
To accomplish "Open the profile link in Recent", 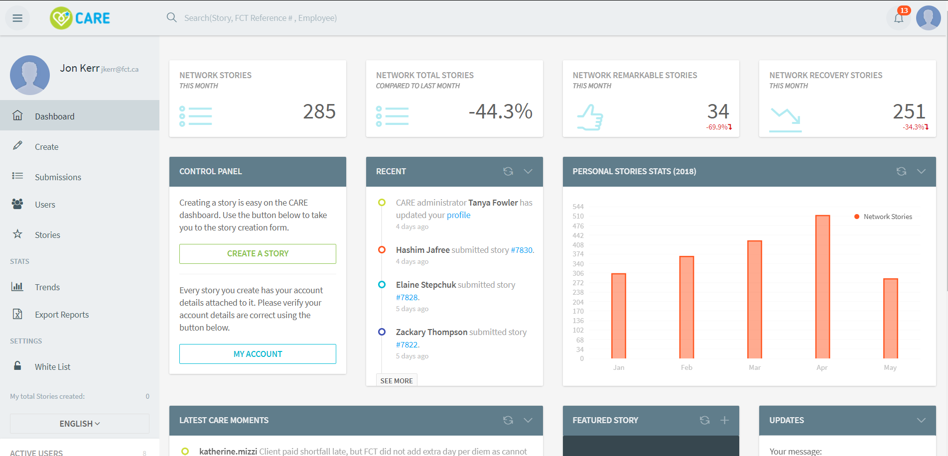I will pyautogui.click(x=458, y=215).
